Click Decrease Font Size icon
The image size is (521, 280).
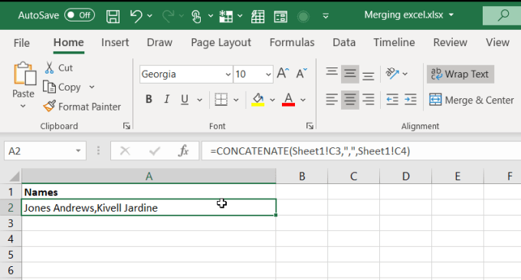[x=301, y=73]
